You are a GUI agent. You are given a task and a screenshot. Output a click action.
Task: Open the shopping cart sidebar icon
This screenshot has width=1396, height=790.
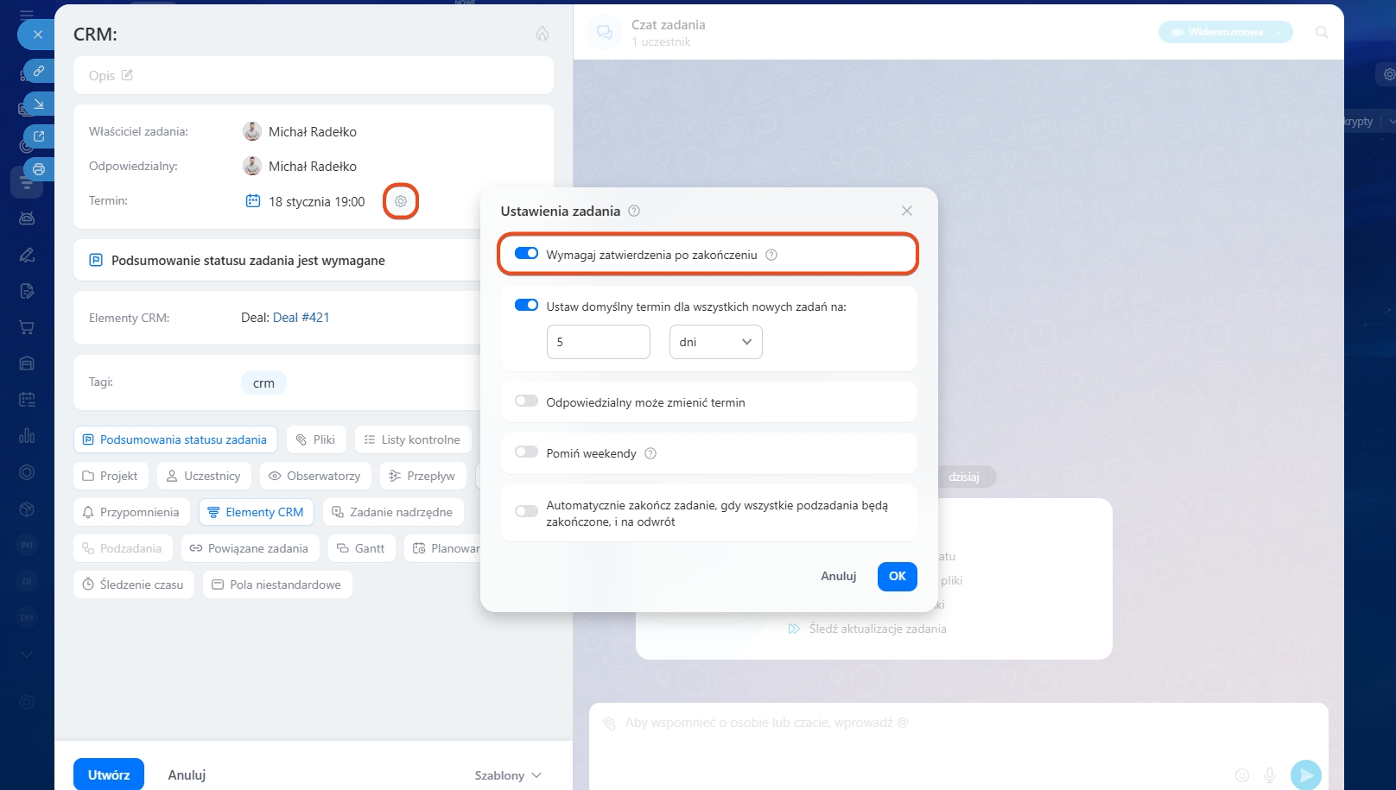pos(27,327)
